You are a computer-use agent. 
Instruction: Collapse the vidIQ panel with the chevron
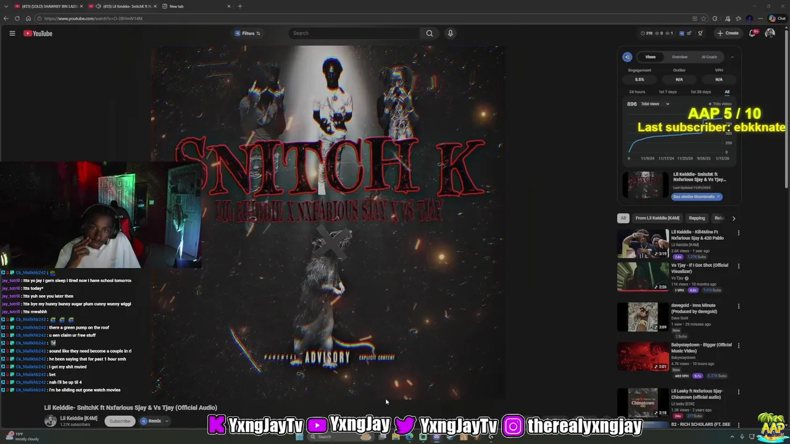(x=732, y=57)
